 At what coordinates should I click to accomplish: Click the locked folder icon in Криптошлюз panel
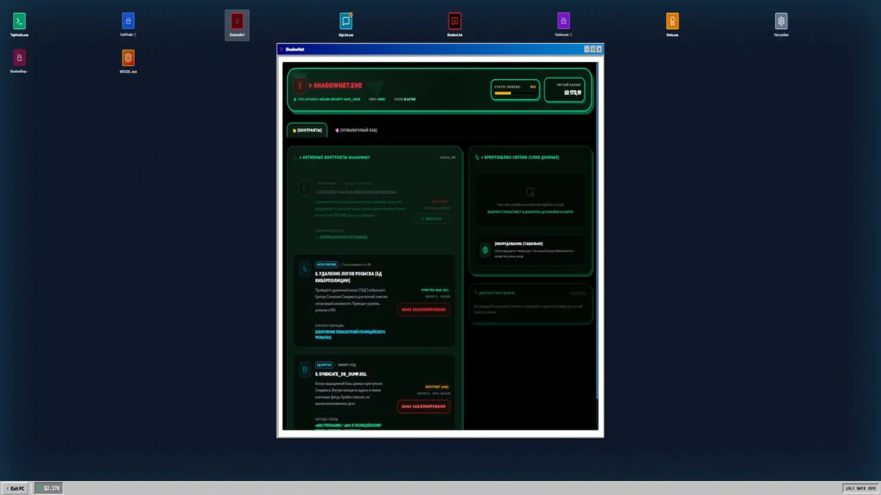(x=530, y=192)
